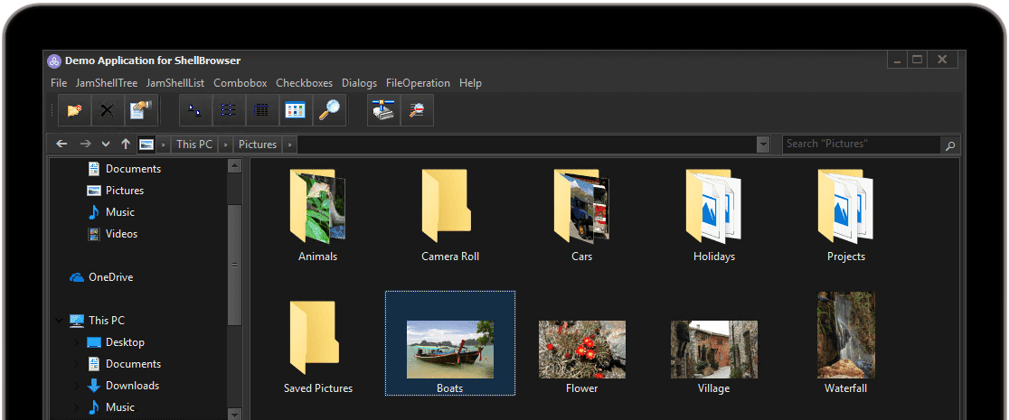Open the address bar history dropdown
This screenshot has width=1009, height=420.
[763, 145]
